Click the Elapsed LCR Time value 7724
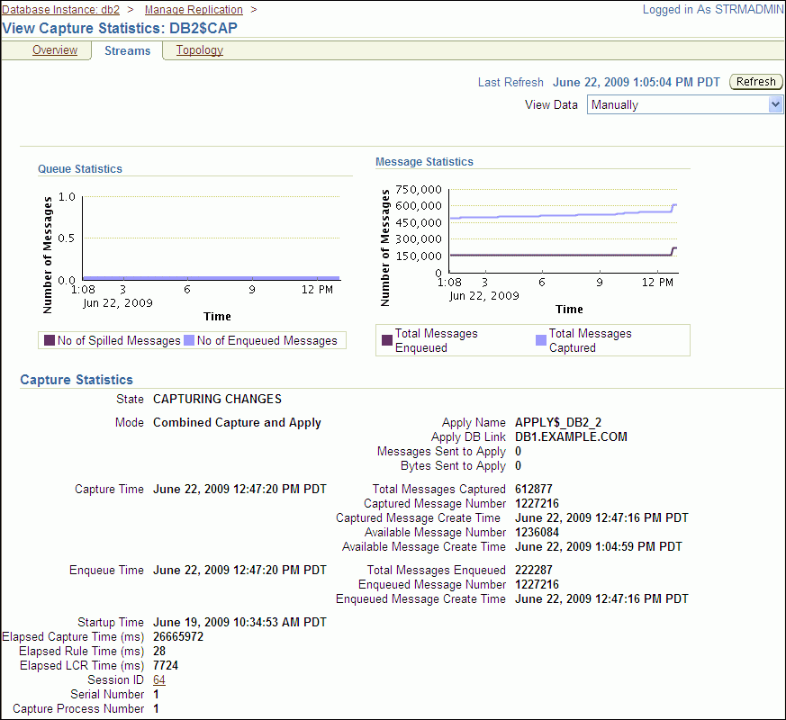 (x=166, y=665)
